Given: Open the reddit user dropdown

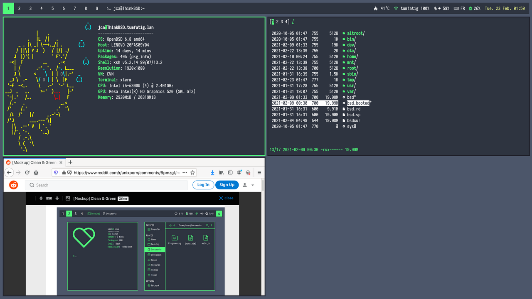Looking at the screenshot, I should coord(248,185).
